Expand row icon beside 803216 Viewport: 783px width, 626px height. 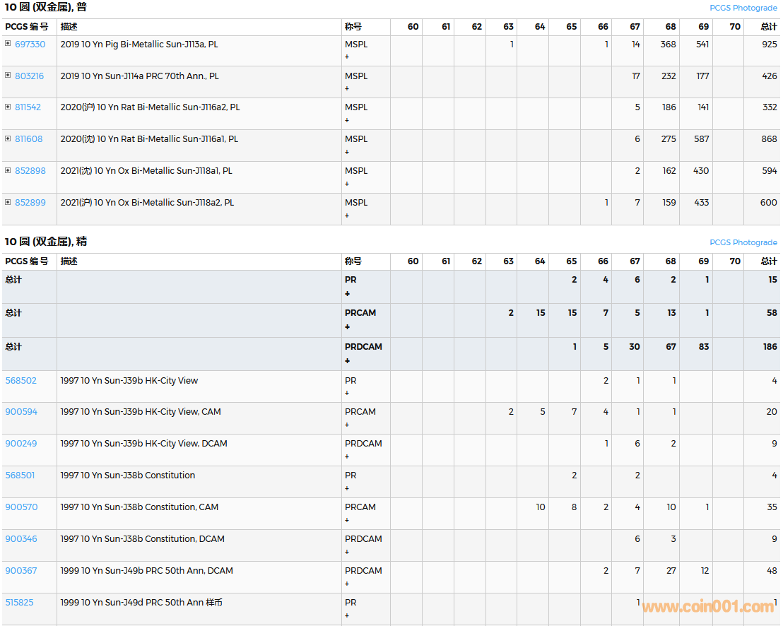click(x=8, y=76)
